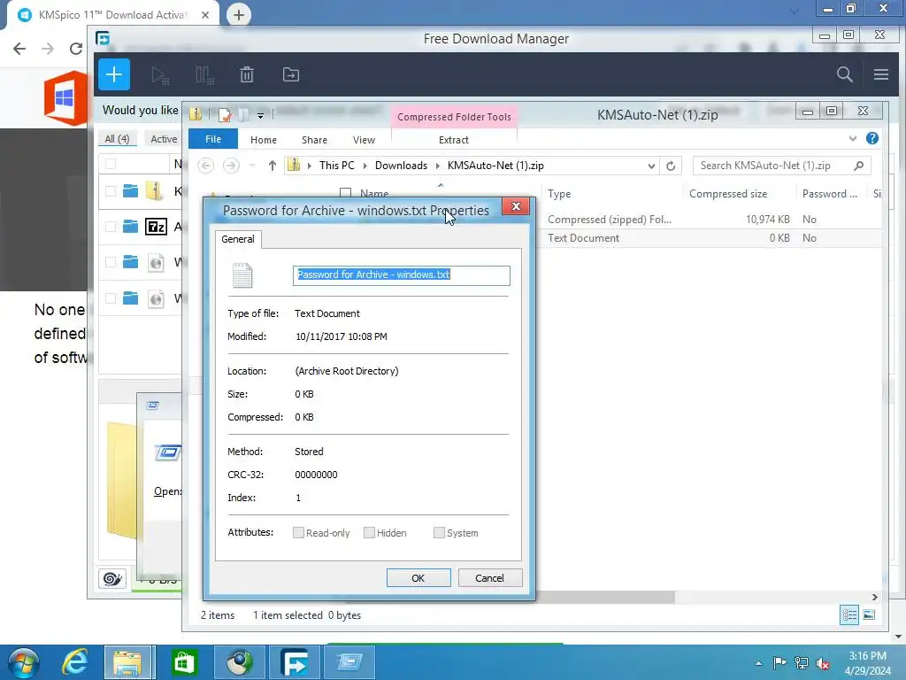Click the delete trash icon in Free Download Manager
This screenshot has width=906, height=680.
(x=247, y=74)
